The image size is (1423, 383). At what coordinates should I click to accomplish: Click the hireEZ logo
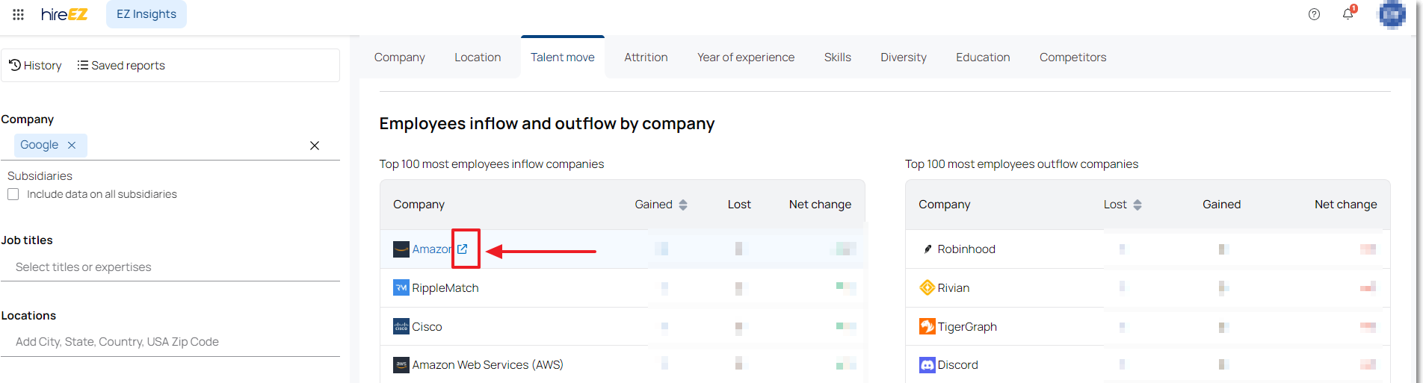(x=64, y=14)
